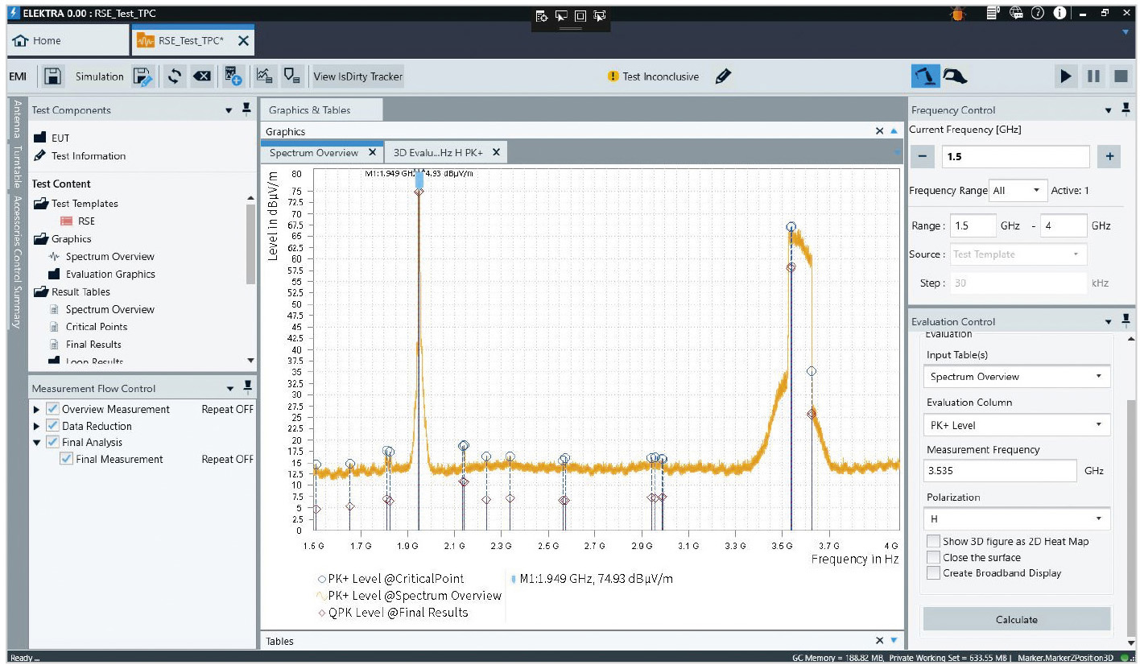Click the chart table toolbar icon
Screen dimensions: 1140x665
265,76
